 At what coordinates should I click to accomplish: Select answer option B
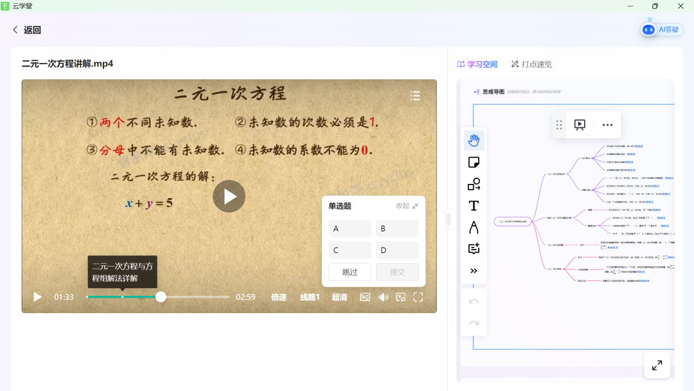[397, 228]
